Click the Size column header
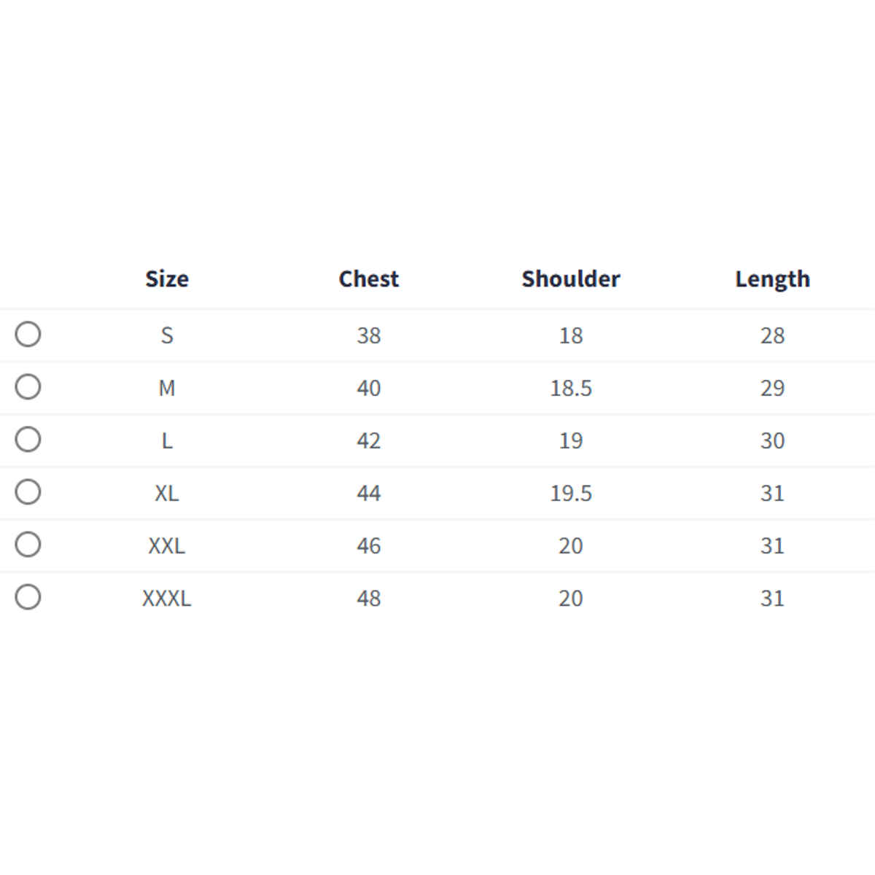This screenshot has height=875, width=875. tap(167, 279)
